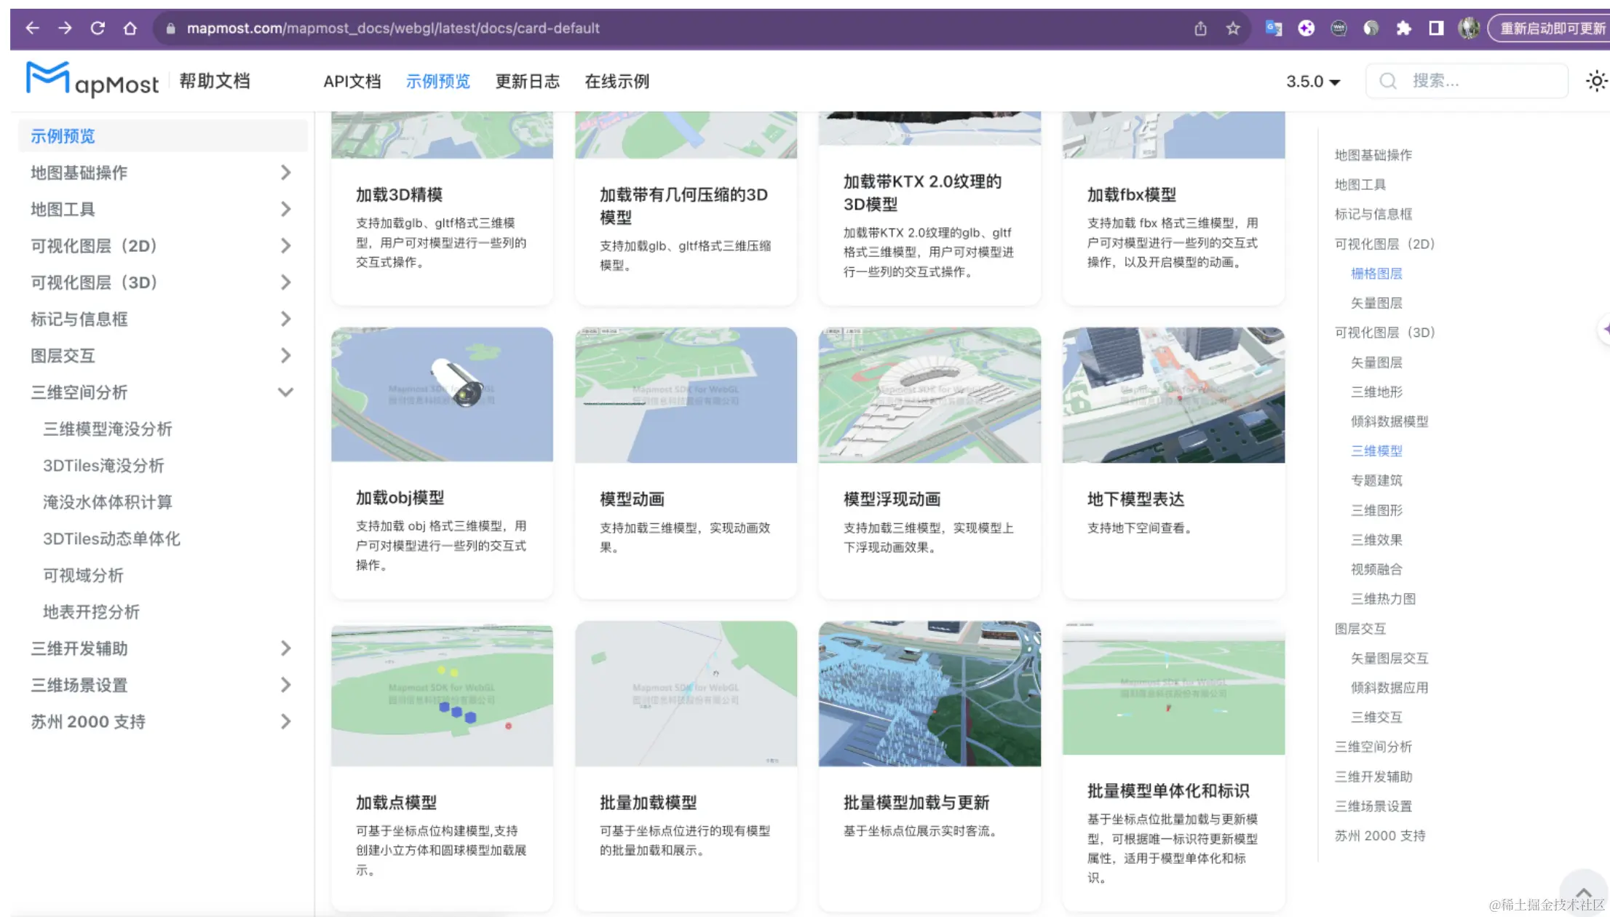This screenshot has width=1610, height=917.
Task: Open the extensions puzzle icon
Action: tap(1403, 28)
